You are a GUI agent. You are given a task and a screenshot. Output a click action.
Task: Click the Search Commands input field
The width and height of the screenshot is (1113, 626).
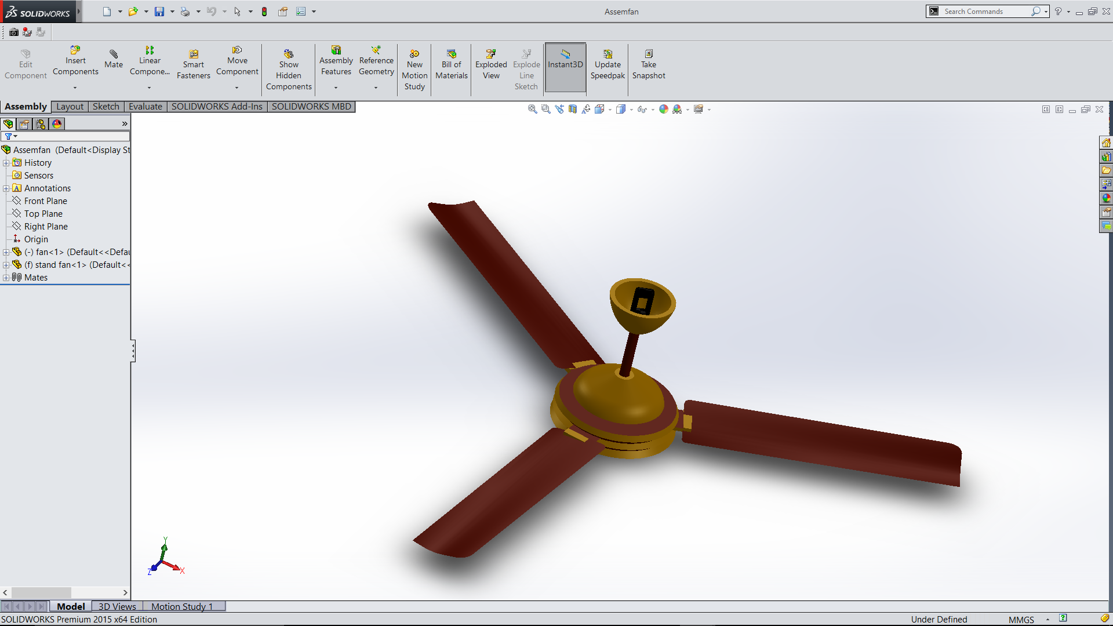pyautogui.click(x=985, y=12)
